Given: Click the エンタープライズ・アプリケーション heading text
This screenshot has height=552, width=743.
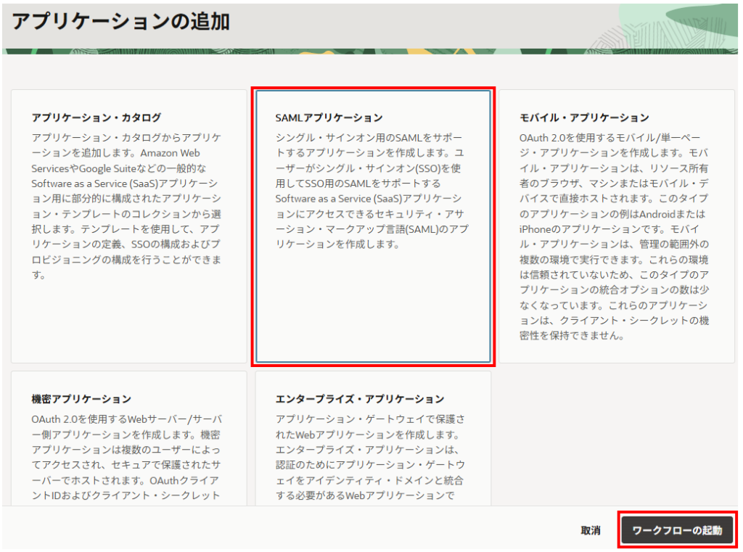Looking at the screenshot, I should pos(360,399).
